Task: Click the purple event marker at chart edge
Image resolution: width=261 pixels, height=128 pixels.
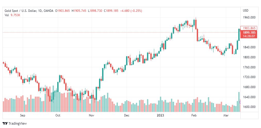Action: pos(240,102)
